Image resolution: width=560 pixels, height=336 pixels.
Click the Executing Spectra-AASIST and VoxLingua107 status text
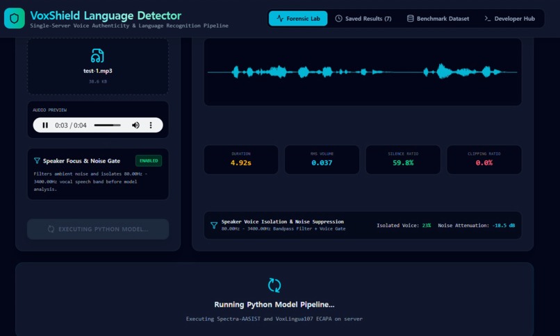tap(274, 319)
